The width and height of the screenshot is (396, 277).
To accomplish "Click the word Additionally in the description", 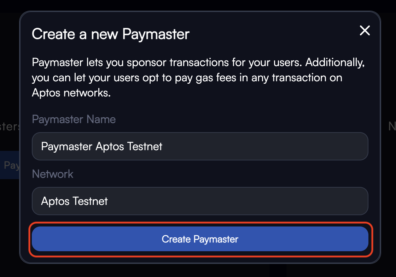I will point(335,63).
